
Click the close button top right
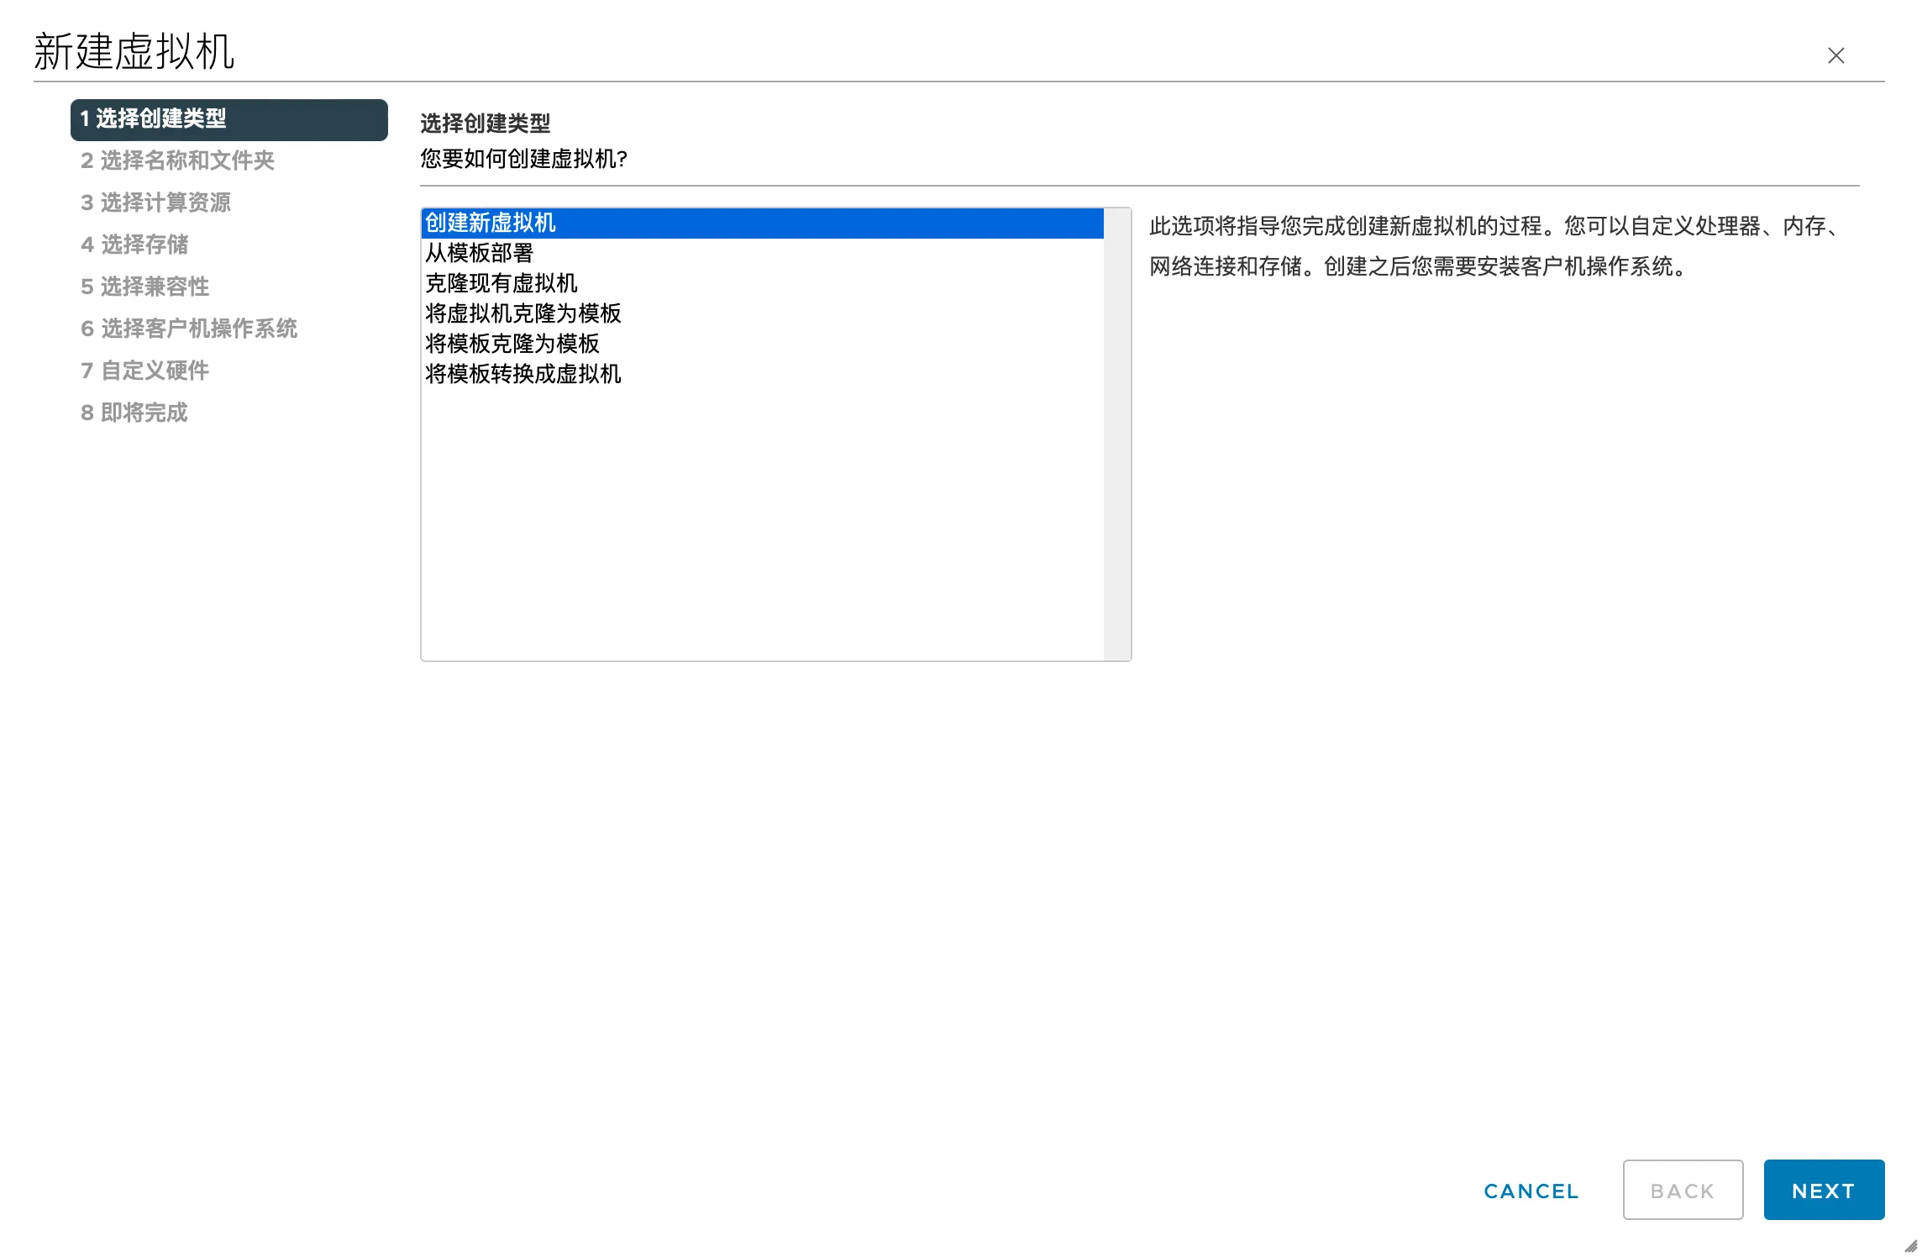pyautogui.click(x=1838, y=55)
